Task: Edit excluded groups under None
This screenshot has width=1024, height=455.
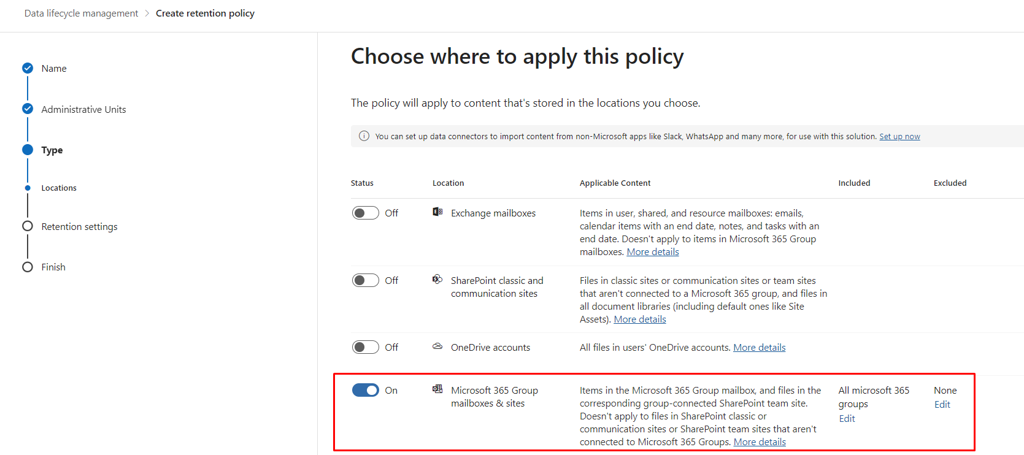Action: [x=942, y=405]
